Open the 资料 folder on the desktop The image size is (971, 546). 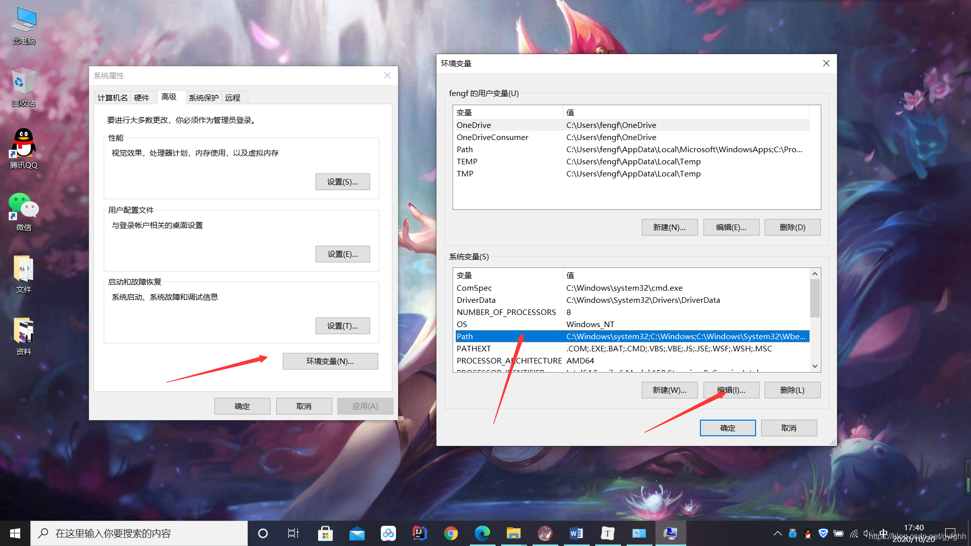click(x=24, y=337)
